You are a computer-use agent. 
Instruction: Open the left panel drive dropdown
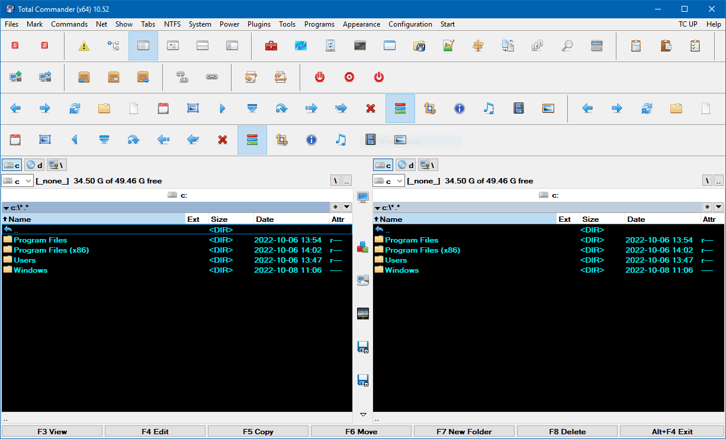[x=18, y=180]
